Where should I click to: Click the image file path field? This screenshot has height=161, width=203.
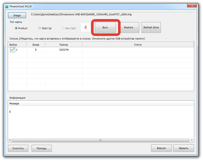point(112,15)
